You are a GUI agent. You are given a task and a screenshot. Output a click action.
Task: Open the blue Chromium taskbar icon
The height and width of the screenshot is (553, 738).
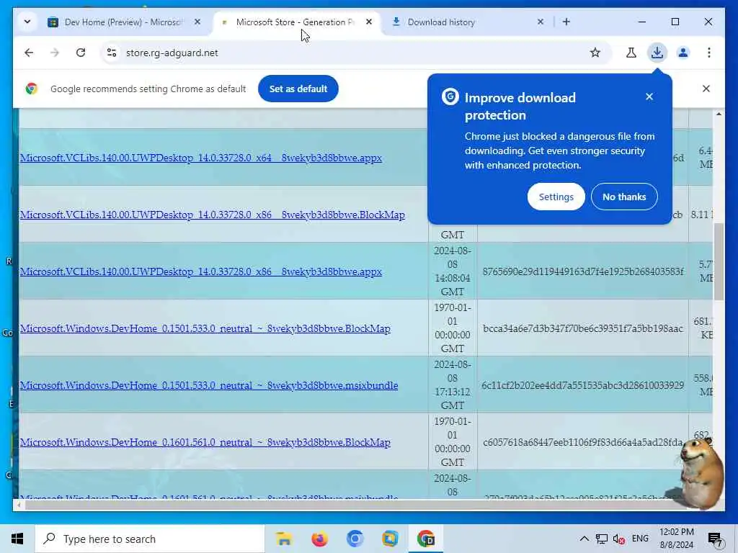point(355,539)
